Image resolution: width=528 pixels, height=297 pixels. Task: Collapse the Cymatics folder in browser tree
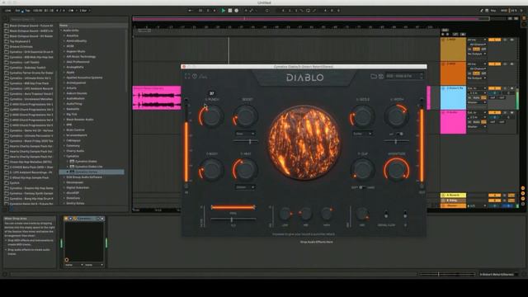coord(64,156)
